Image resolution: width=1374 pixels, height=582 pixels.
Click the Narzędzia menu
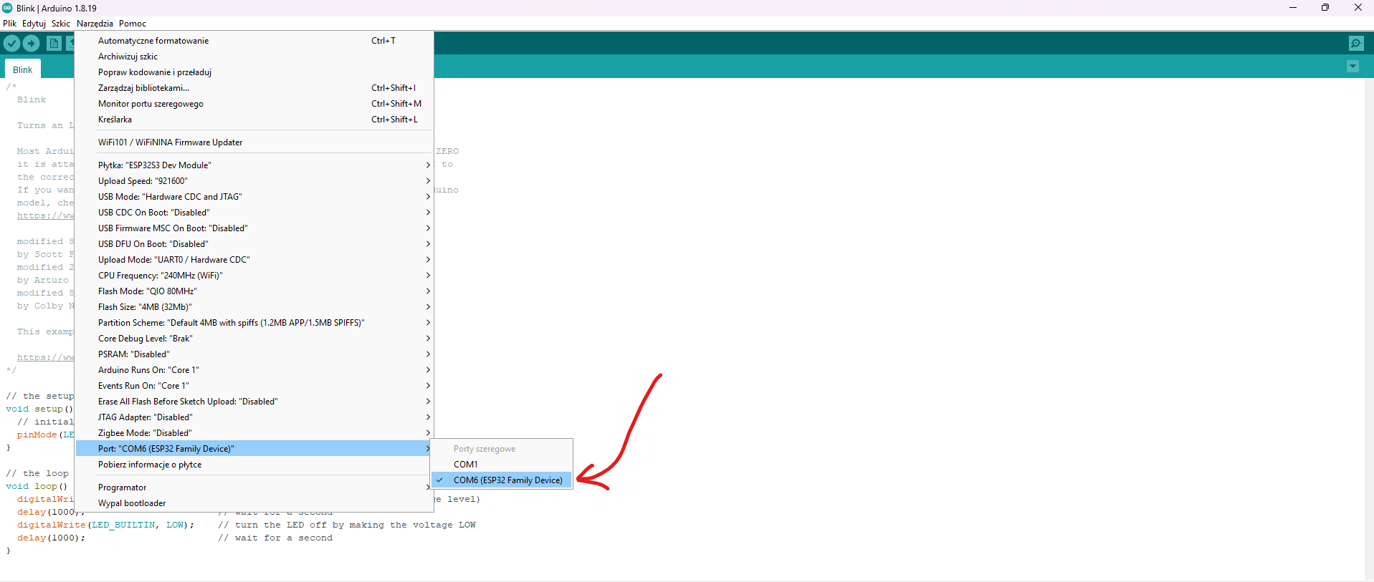point(95,24)
